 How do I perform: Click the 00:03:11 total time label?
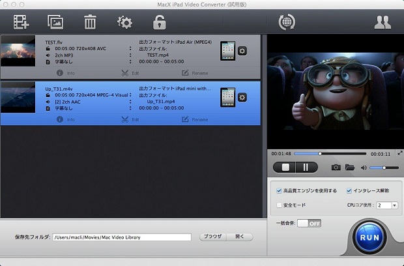click(x=381, y=154)
